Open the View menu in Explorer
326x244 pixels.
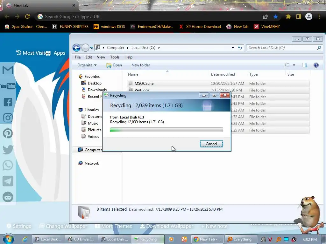pos(101,57)
